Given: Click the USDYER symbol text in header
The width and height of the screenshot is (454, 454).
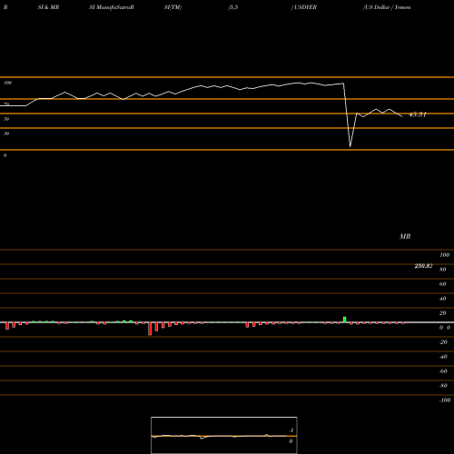Looking at the screenshot, I should 305,7.
